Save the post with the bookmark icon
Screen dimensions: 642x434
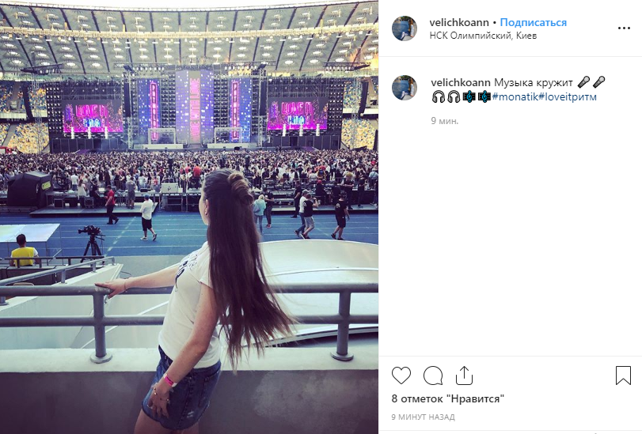coord(623,375)
